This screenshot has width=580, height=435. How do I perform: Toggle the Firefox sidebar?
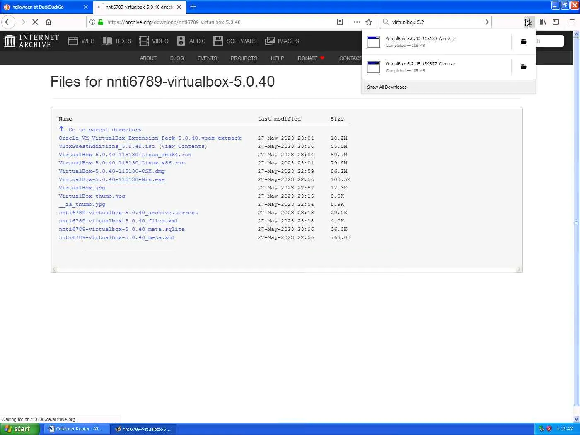(556, 22)
